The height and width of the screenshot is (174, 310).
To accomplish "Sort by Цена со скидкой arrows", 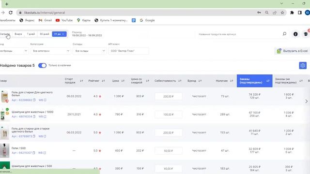I will click(x=147, y=81).
